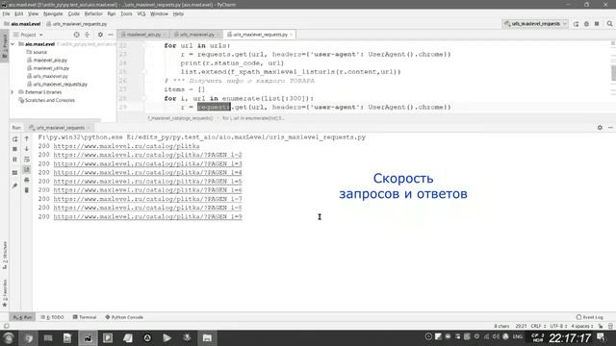Click the 4 spaces indent setting
The image size is (616, 346).
click(x=581, y=326)
